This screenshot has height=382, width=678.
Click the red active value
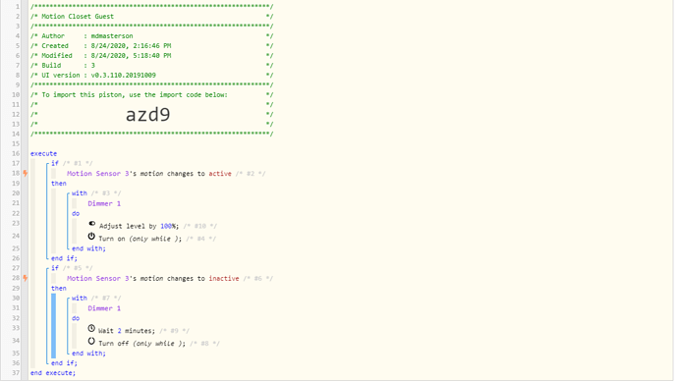tap(220, 174)
